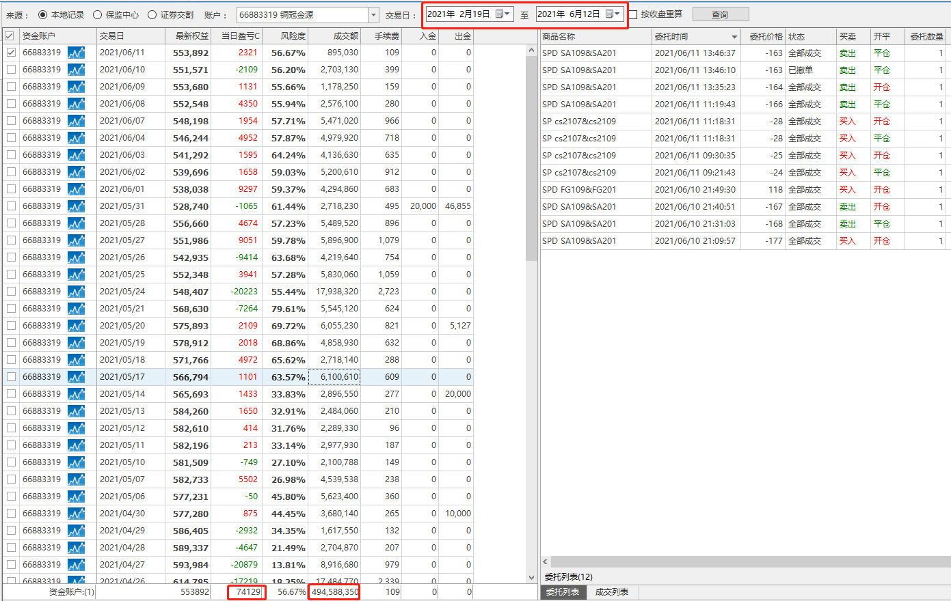Screen dimensions: 951x601
Task: Click chart icon in 2021/05/24 row
Action: [76, 292]
